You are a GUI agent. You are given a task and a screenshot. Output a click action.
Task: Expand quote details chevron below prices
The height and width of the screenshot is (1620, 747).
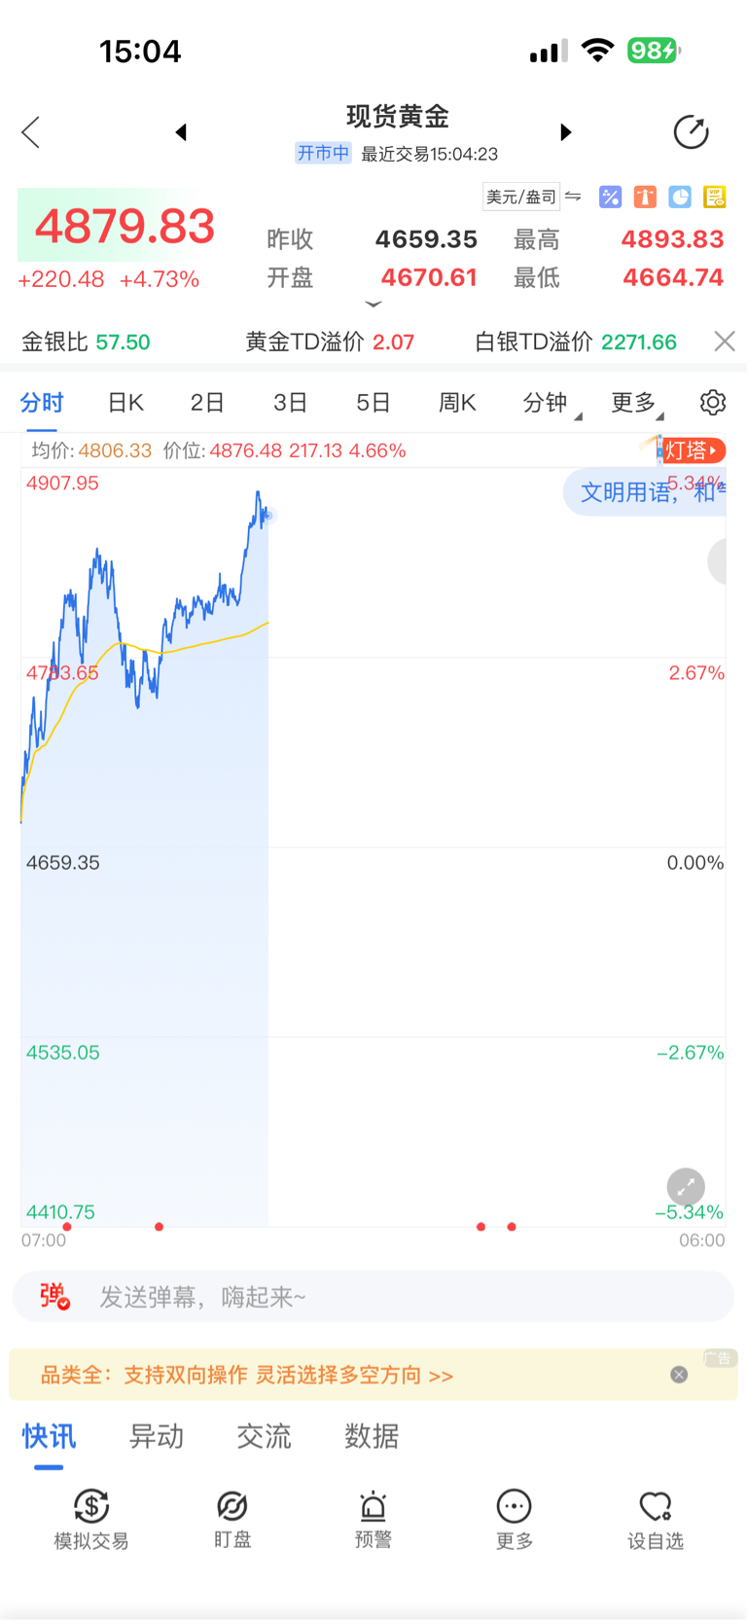[x=373, y=305]
